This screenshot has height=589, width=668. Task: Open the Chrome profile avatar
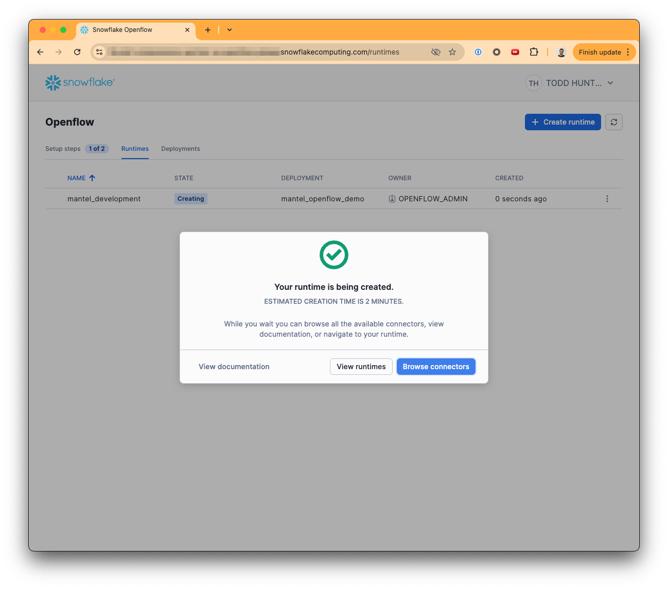point(561,52)
